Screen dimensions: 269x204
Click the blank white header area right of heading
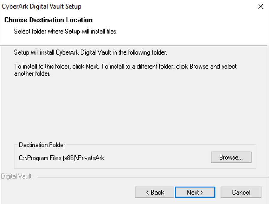click(x=180, y=26)
